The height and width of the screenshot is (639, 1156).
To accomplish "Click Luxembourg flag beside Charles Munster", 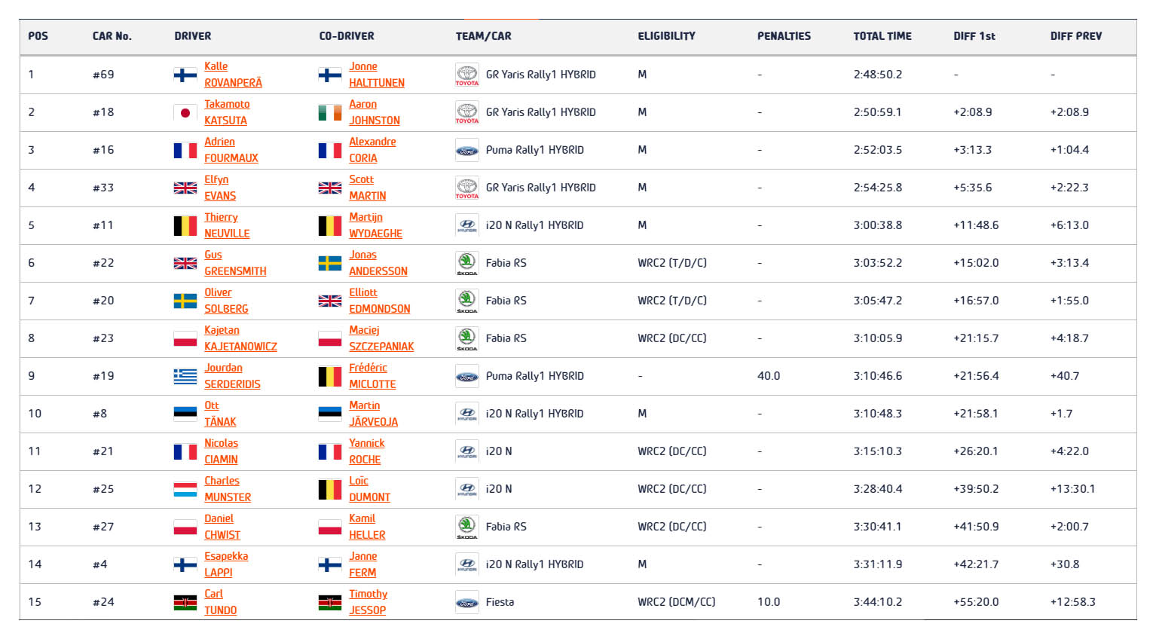I will click(x=185, y=489).
